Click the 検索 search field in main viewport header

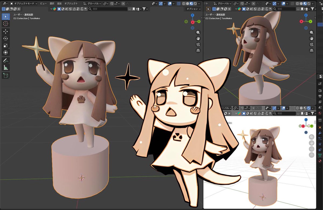108,9
